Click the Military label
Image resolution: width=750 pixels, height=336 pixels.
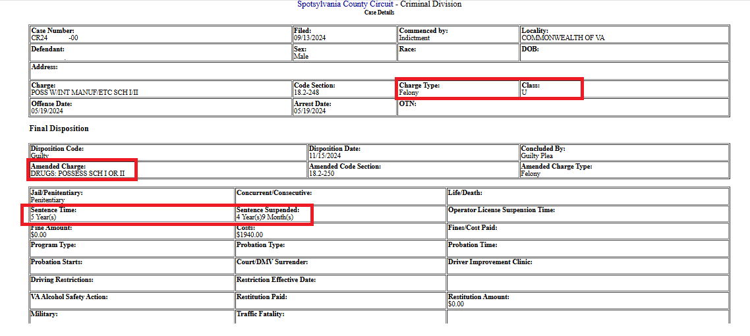(44, 314)
